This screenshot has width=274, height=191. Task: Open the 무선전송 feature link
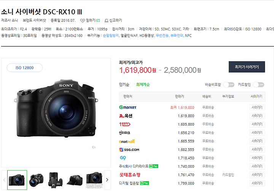pyautogui.click(x=162, y=35)
